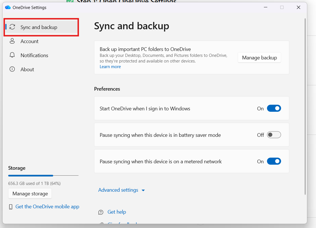Click the Give feedback icon at bottom
Screen dimensions: 316x228
[101, 224]
